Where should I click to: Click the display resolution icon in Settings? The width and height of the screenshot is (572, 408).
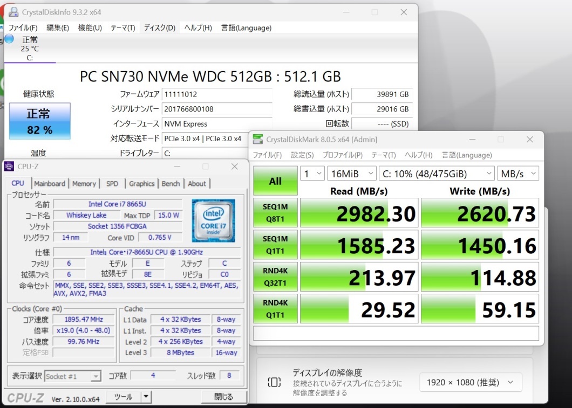click(274, 382)
